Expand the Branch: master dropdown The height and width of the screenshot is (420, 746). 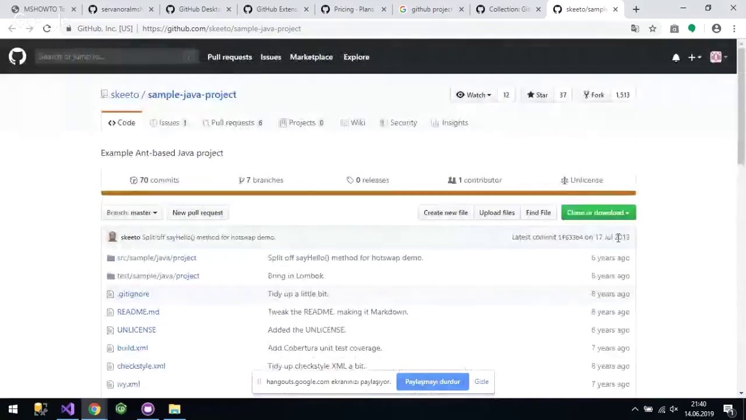[x=132, y=213]
